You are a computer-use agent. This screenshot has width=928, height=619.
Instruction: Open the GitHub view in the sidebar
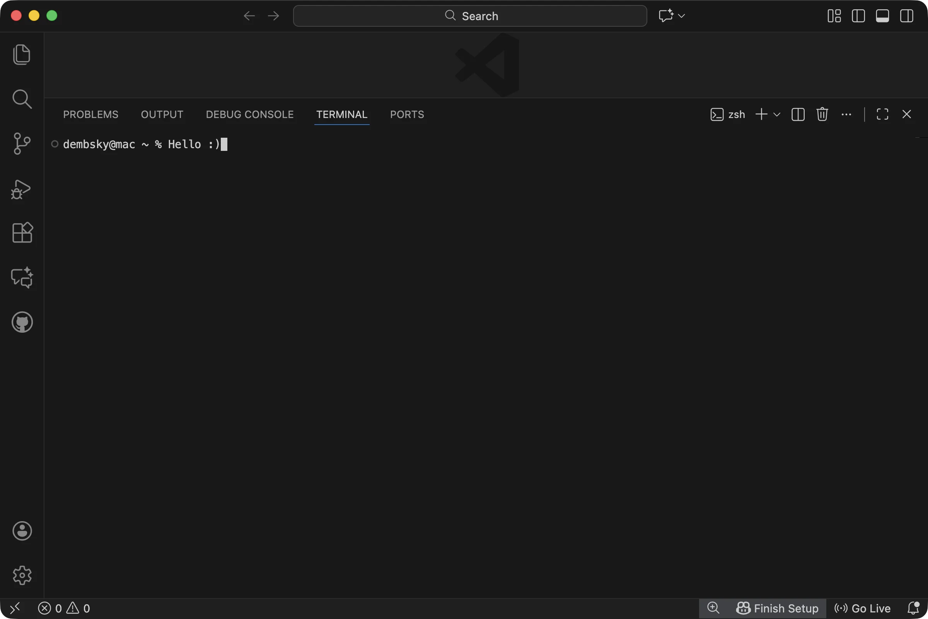coord(22,322)
